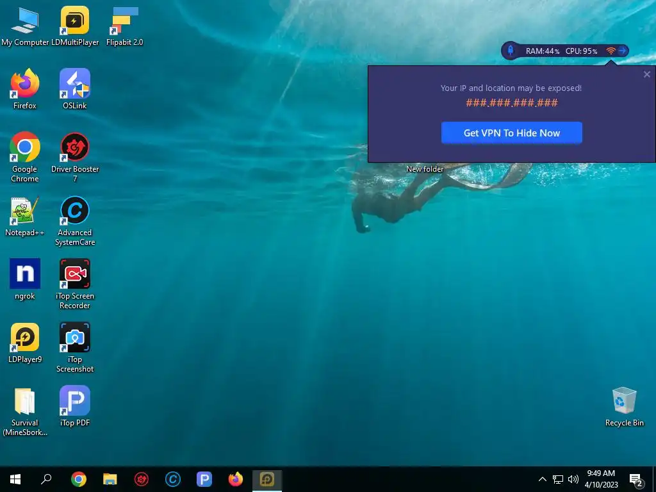The height and width of the screenshot is (492, 656).
Task: Select the Firefox desktop shortcut
Action: tap(25, 89)
